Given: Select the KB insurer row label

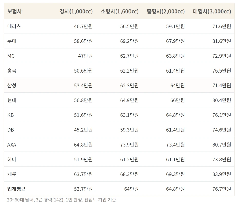Looking at the screenshot, I should 11,115.
